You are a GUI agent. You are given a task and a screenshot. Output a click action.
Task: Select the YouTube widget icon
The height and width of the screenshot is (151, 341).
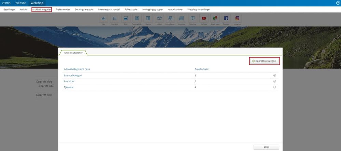tap(204, 18)
